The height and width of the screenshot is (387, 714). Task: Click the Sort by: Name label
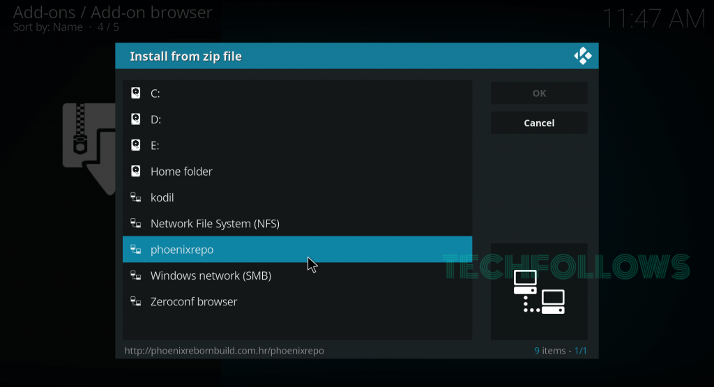48,27
